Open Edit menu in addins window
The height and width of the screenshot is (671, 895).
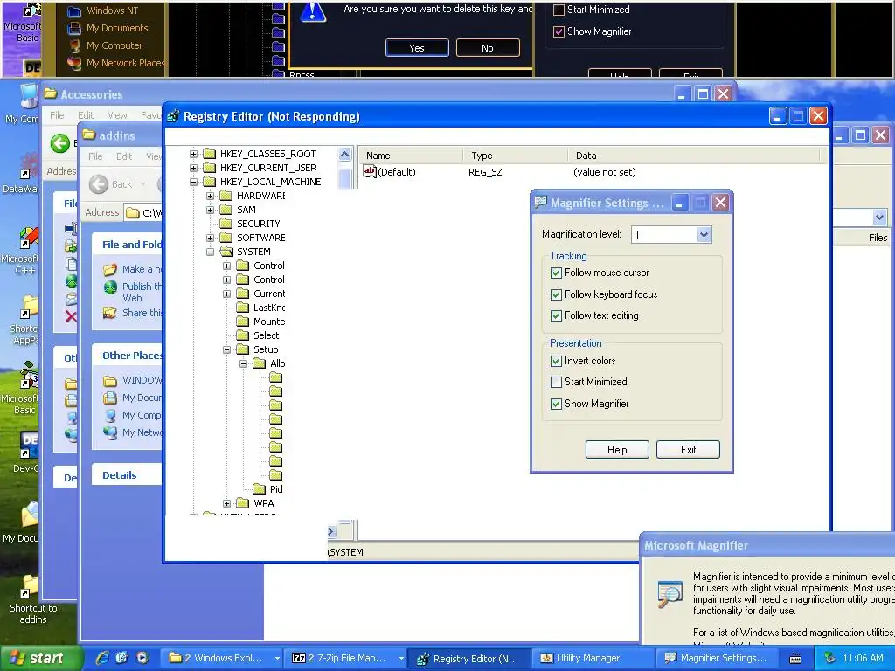[x=124, y=156]
